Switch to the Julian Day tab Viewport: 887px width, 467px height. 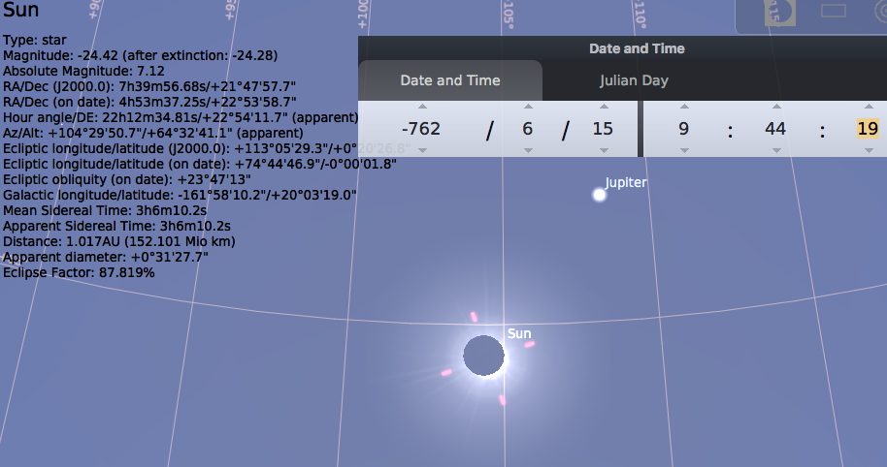(635, 80)
